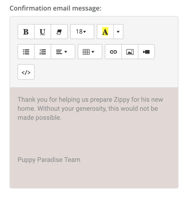Click the eraser icon to remove font style

59,32
